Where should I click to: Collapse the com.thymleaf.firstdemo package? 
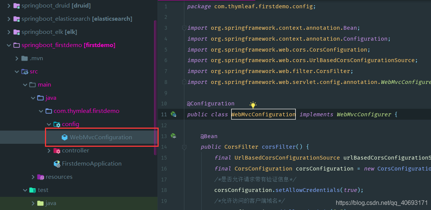41,111
